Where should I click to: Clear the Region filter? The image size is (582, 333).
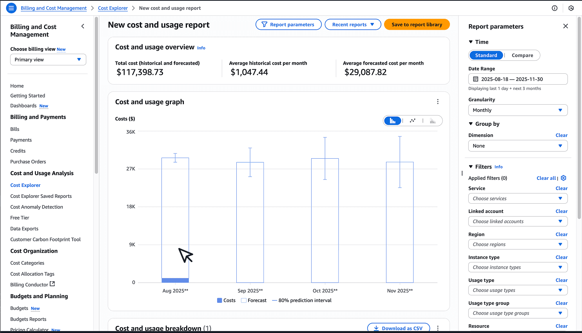562,234
